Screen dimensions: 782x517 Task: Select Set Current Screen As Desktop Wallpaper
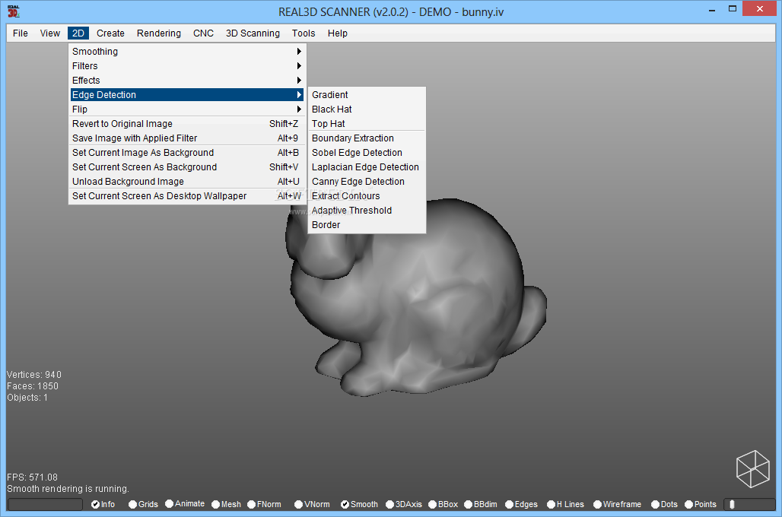(187, 196)
